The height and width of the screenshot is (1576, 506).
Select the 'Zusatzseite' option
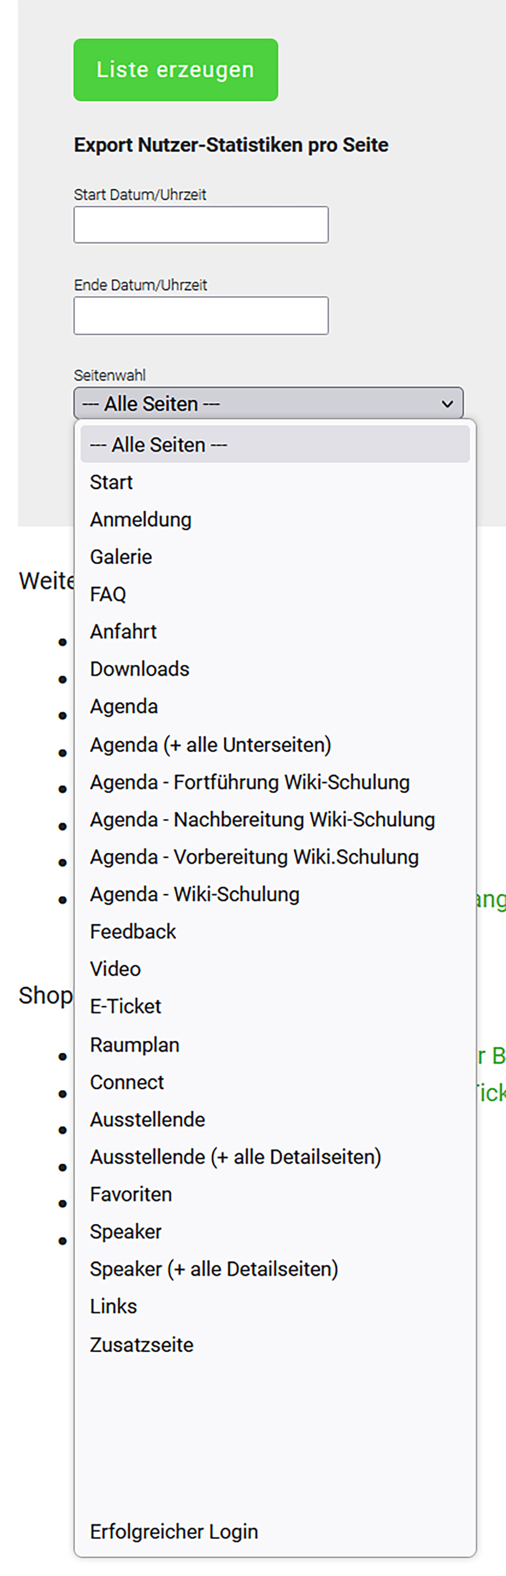point(141,1345)
